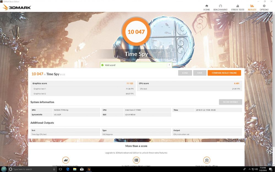Click the save results offline icon
The width and height of the screenshot is (275, 172).
(x=207, y=160)
